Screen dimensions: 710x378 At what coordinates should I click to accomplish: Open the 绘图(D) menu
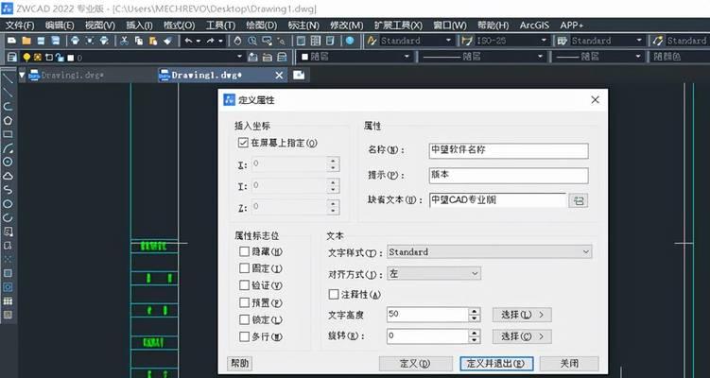click(262, 26)
